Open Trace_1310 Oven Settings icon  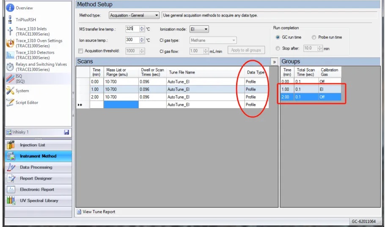(x=10, y=43)
